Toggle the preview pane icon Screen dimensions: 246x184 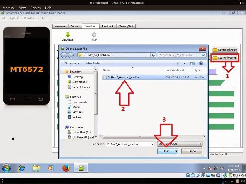pos(192,63)
